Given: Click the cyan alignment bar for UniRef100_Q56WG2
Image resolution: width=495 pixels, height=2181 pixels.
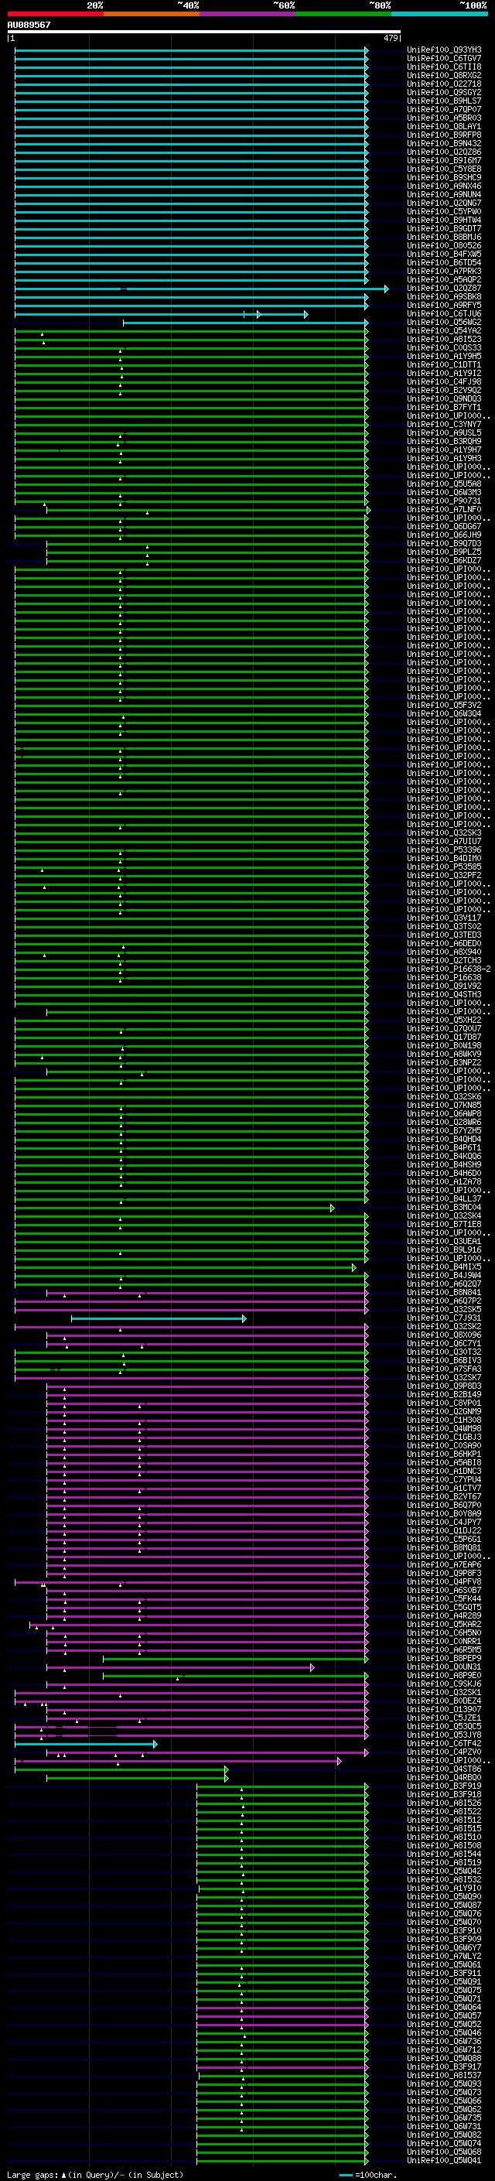Looking at the screenshot, I should coord(245,323).
